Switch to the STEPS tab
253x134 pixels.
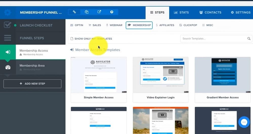(x=157, y=13)
